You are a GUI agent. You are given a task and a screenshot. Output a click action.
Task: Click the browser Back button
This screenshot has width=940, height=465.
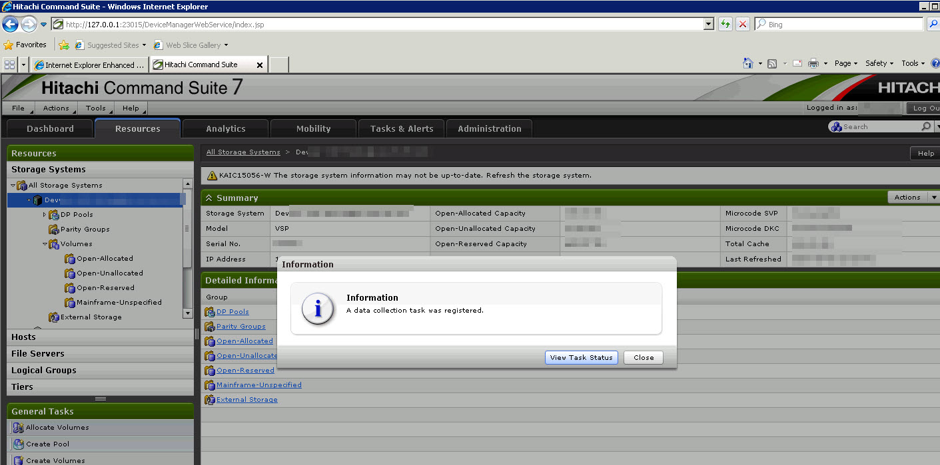[10, 25]
